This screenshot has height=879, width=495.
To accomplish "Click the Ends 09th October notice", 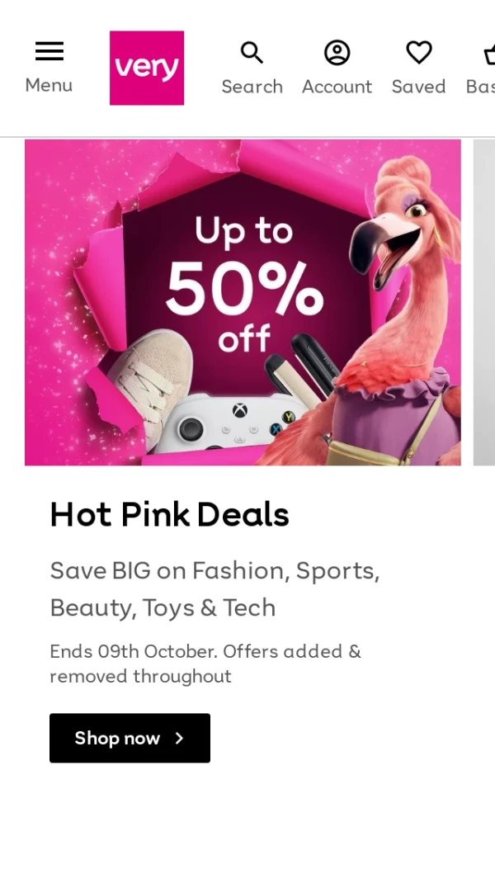I will [205, 664].
